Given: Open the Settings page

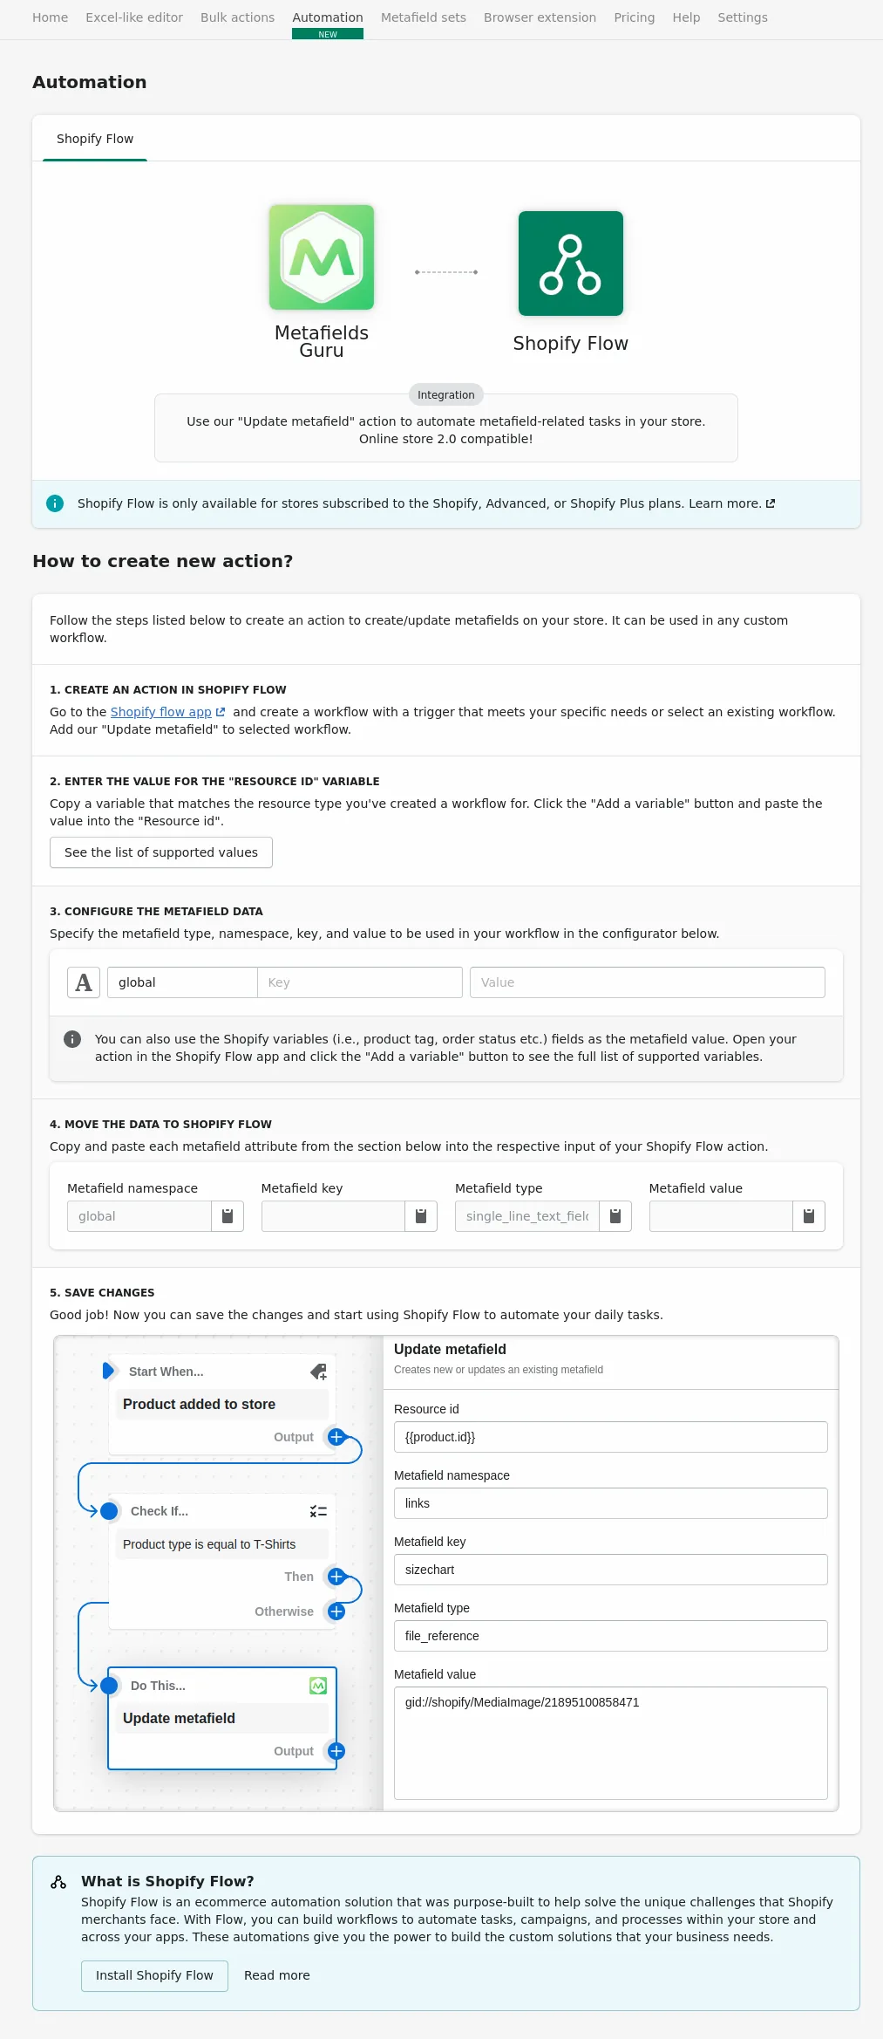Looking at the screenshot, I should point(743,17).
